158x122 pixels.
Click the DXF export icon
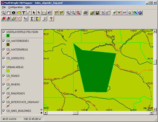pyautogui.click(x=125, y=13)
